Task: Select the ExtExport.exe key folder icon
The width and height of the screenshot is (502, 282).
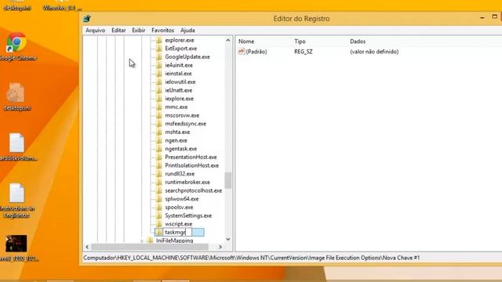Action: (x=158, y=49)
